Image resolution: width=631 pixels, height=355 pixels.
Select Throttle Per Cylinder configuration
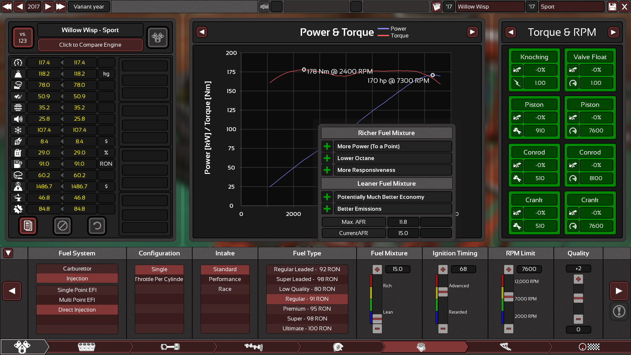[x=159, y=279]
